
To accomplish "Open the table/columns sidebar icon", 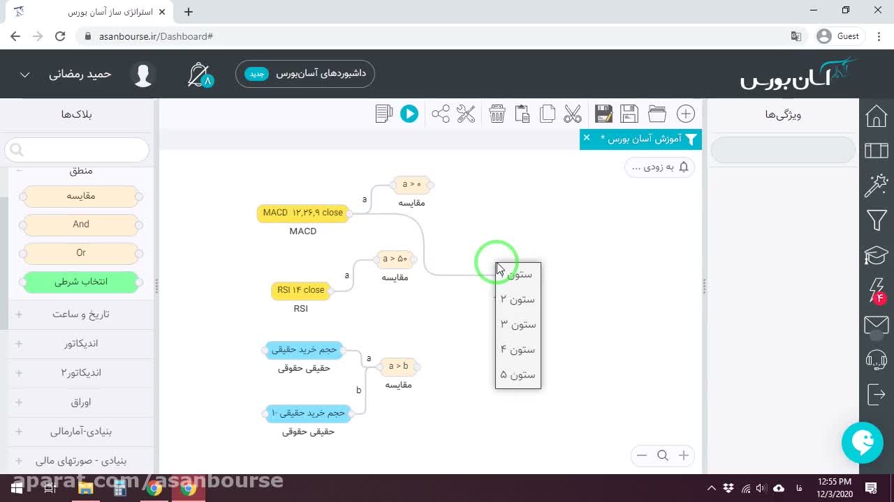I will (x=877, y=150).
